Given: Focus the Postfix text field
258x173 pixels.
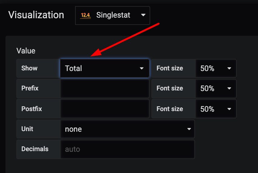Looking at the screenshot, I should pyautogui.click(x=105, y=109).
